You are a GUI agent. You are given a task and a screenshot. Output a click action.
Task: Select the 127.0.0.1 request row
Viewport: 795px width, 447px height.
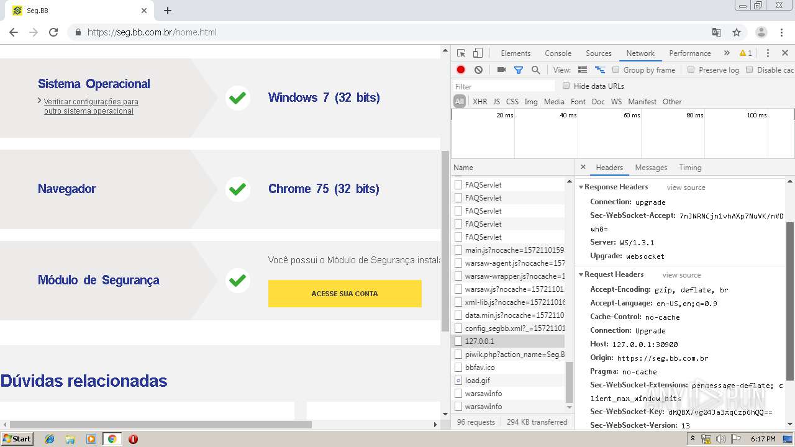509,341
